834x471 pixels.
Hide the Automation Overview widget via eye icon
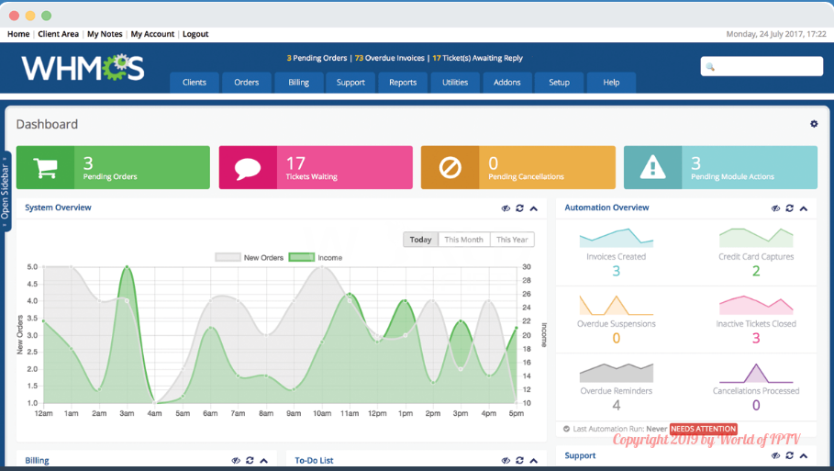coord(775,208)
